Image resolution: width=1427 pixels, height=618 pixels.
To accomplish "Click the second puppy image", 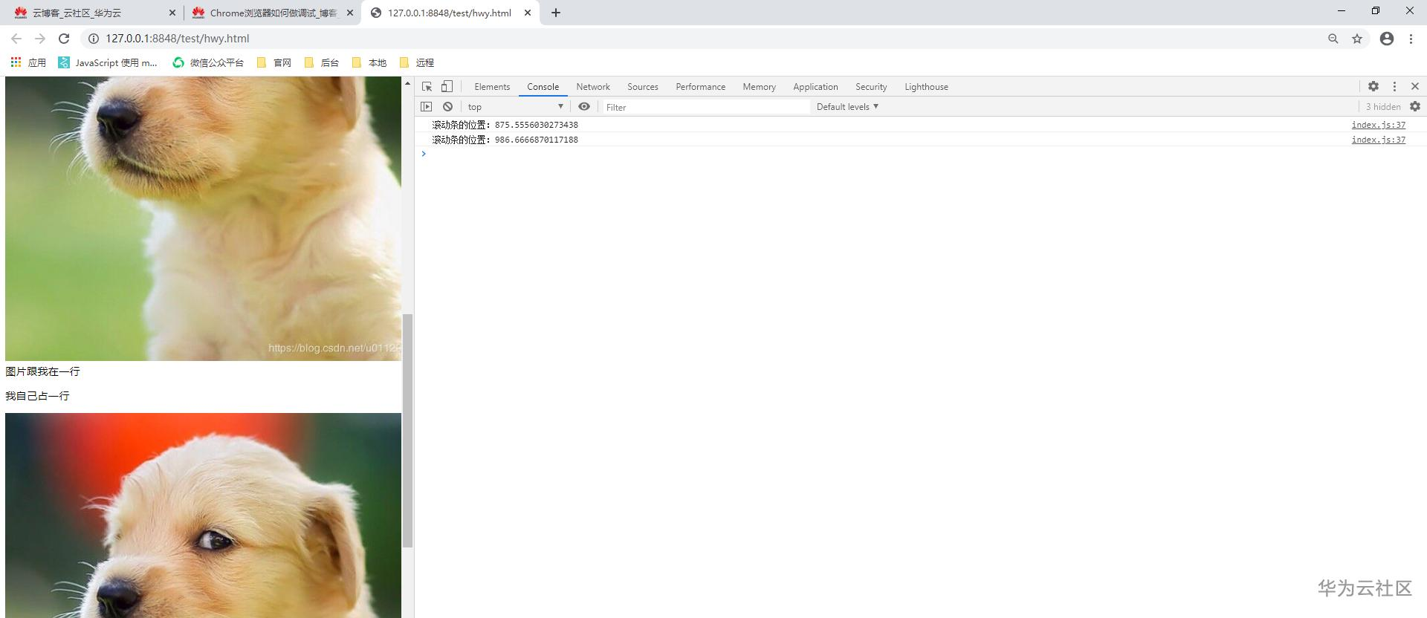I will pos(203,515).
